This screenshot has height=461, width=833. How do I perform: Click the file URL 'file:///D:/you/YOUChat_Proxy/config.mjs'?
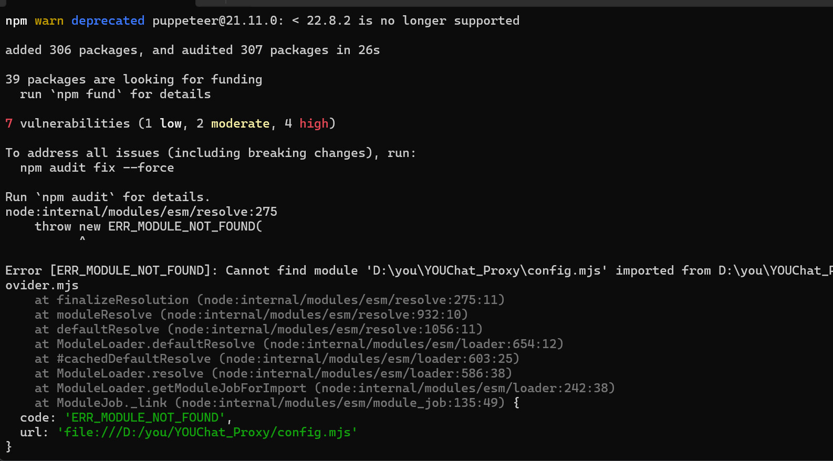(x=207, y=432)
